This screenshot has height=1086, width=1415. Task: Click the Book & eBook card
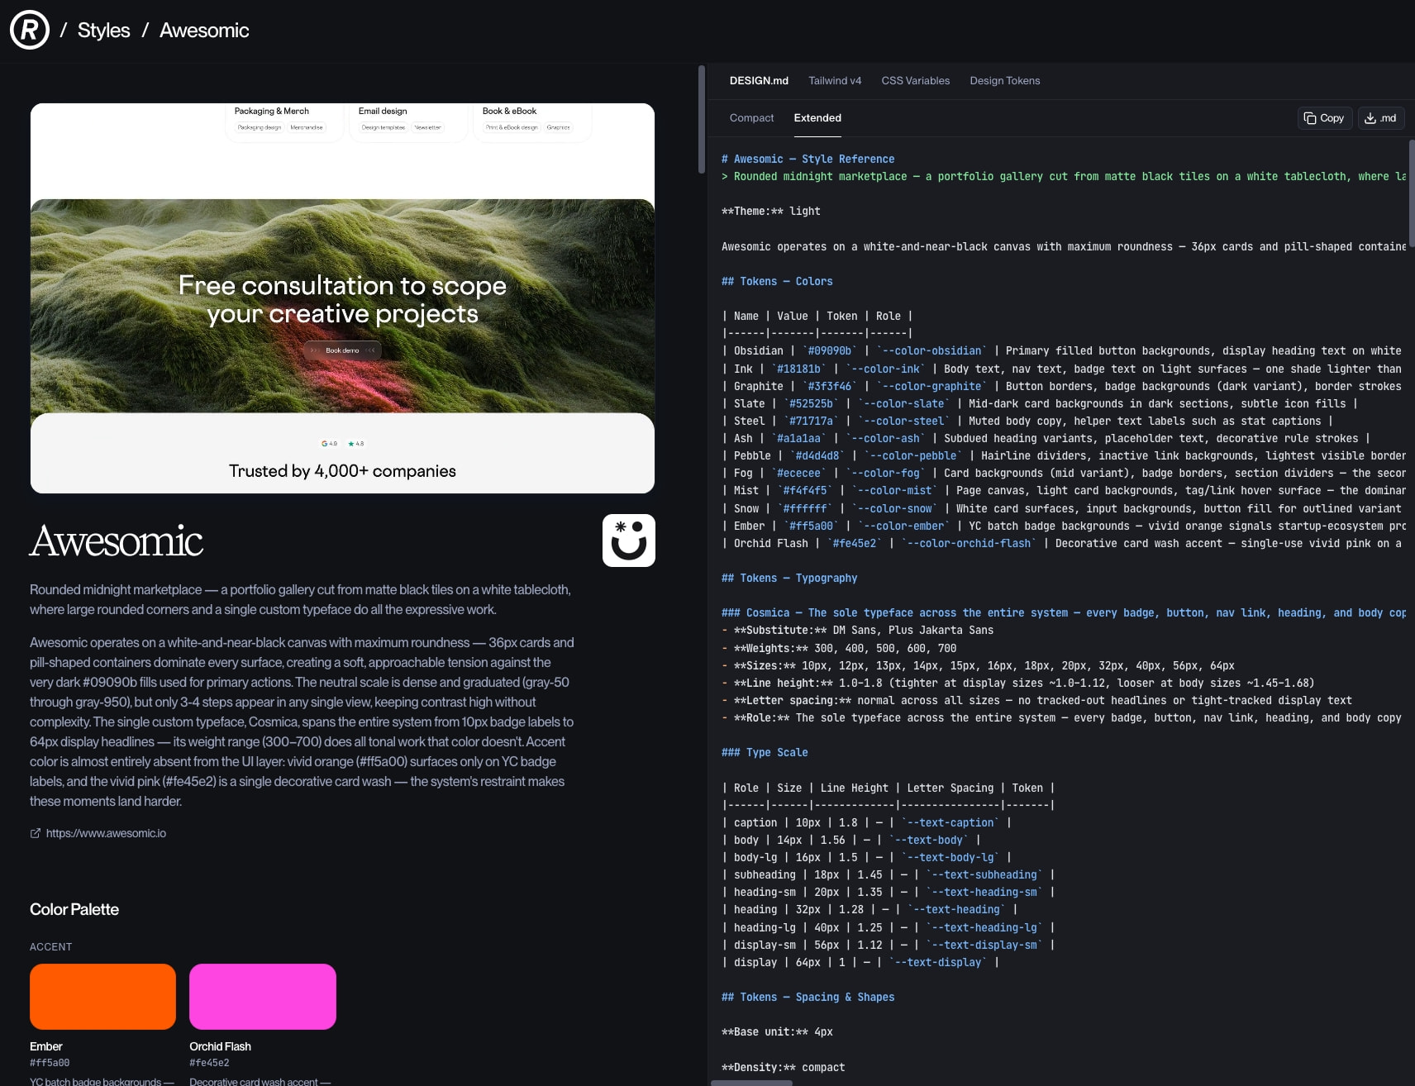532,121
